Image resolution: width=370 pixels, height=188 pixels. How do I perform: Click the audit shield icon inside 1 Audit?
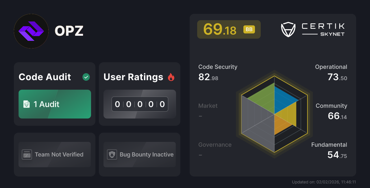point(27,104)
